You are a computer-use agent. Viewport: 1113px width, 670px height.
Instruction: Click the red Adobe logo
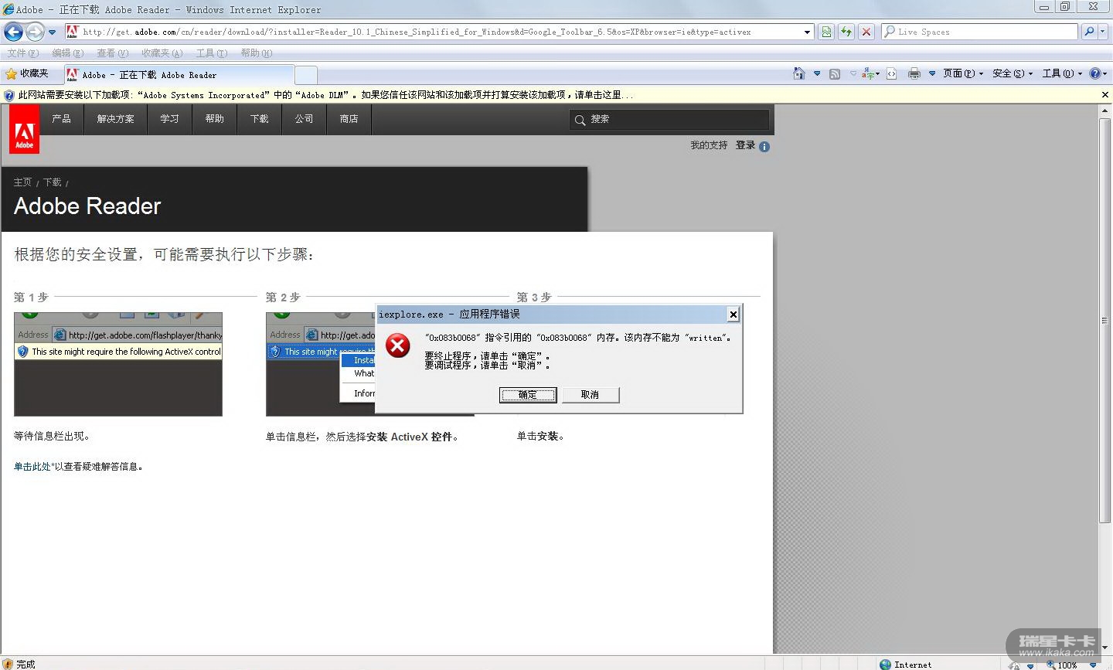click(x=25, y=129)
